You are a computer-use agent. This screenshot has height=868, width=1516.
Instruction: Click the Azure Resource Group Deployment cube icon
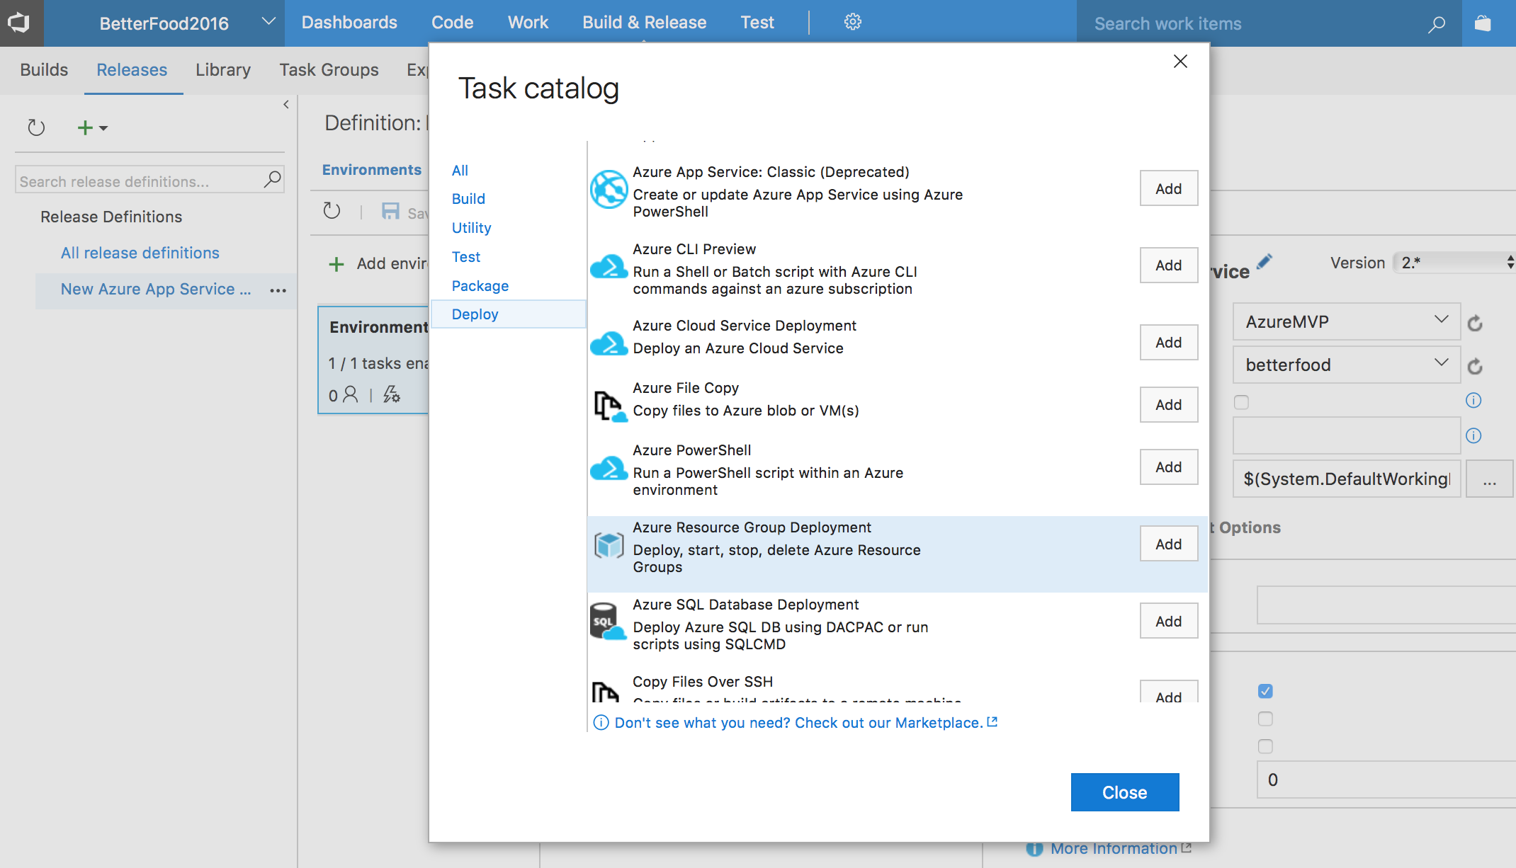coord(609,545)
